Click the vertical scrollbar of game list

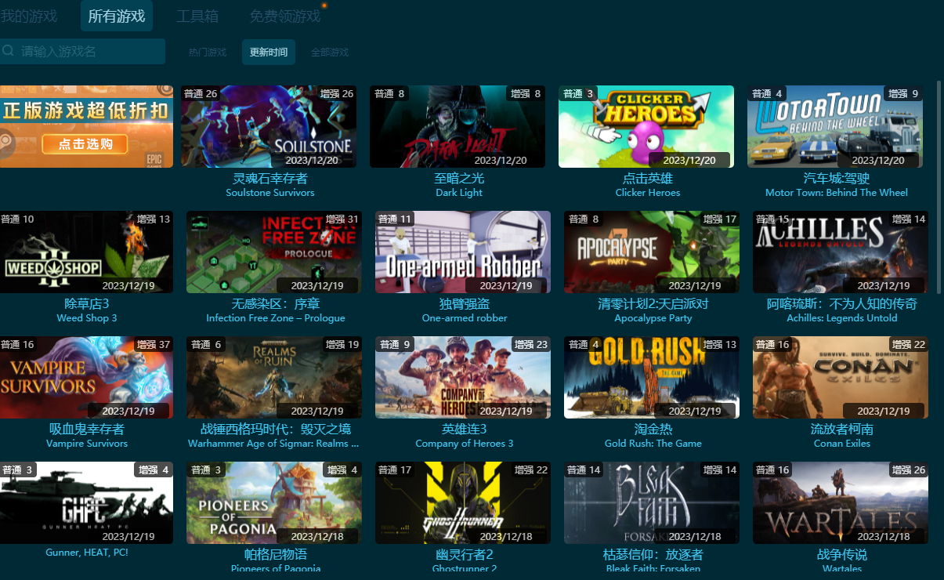[939, 186]
